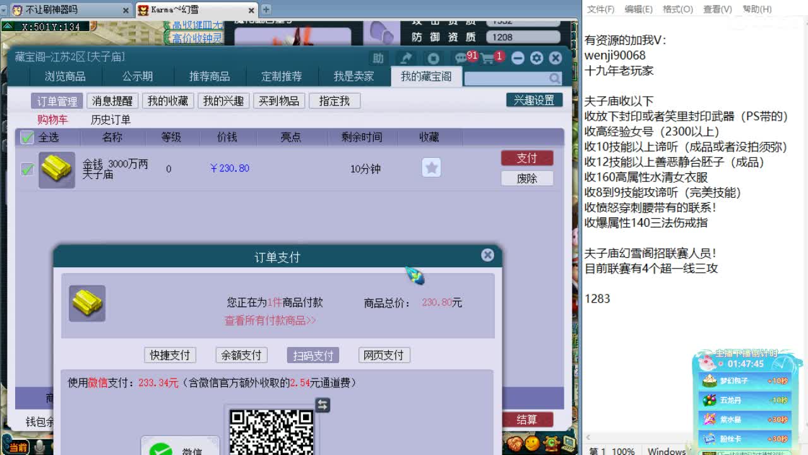808x455 pixels.
Task: Send 紫水晶 gift
Action: (744, 419)
